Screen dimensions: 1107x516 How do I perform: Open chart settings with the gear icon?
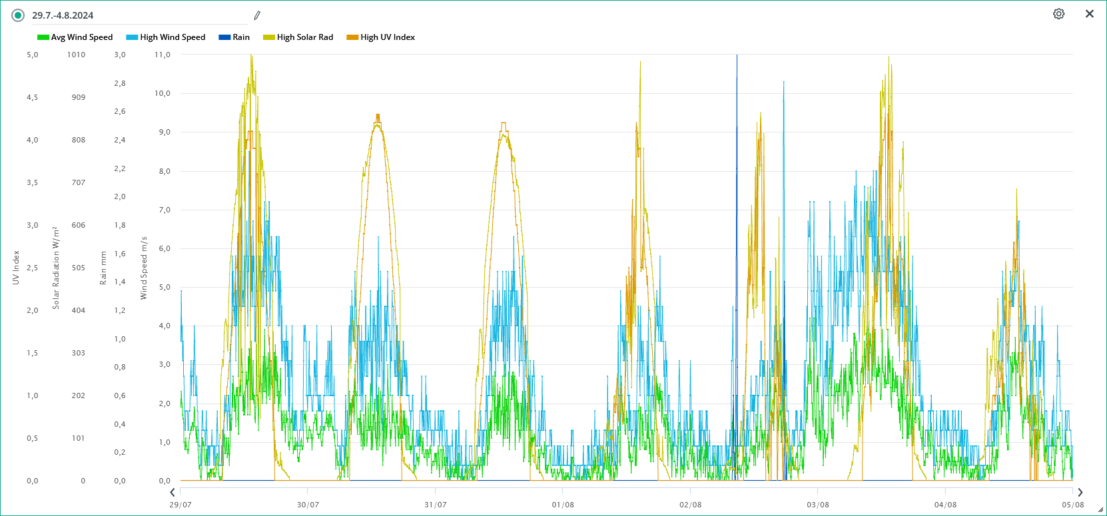click(1058, 14)
